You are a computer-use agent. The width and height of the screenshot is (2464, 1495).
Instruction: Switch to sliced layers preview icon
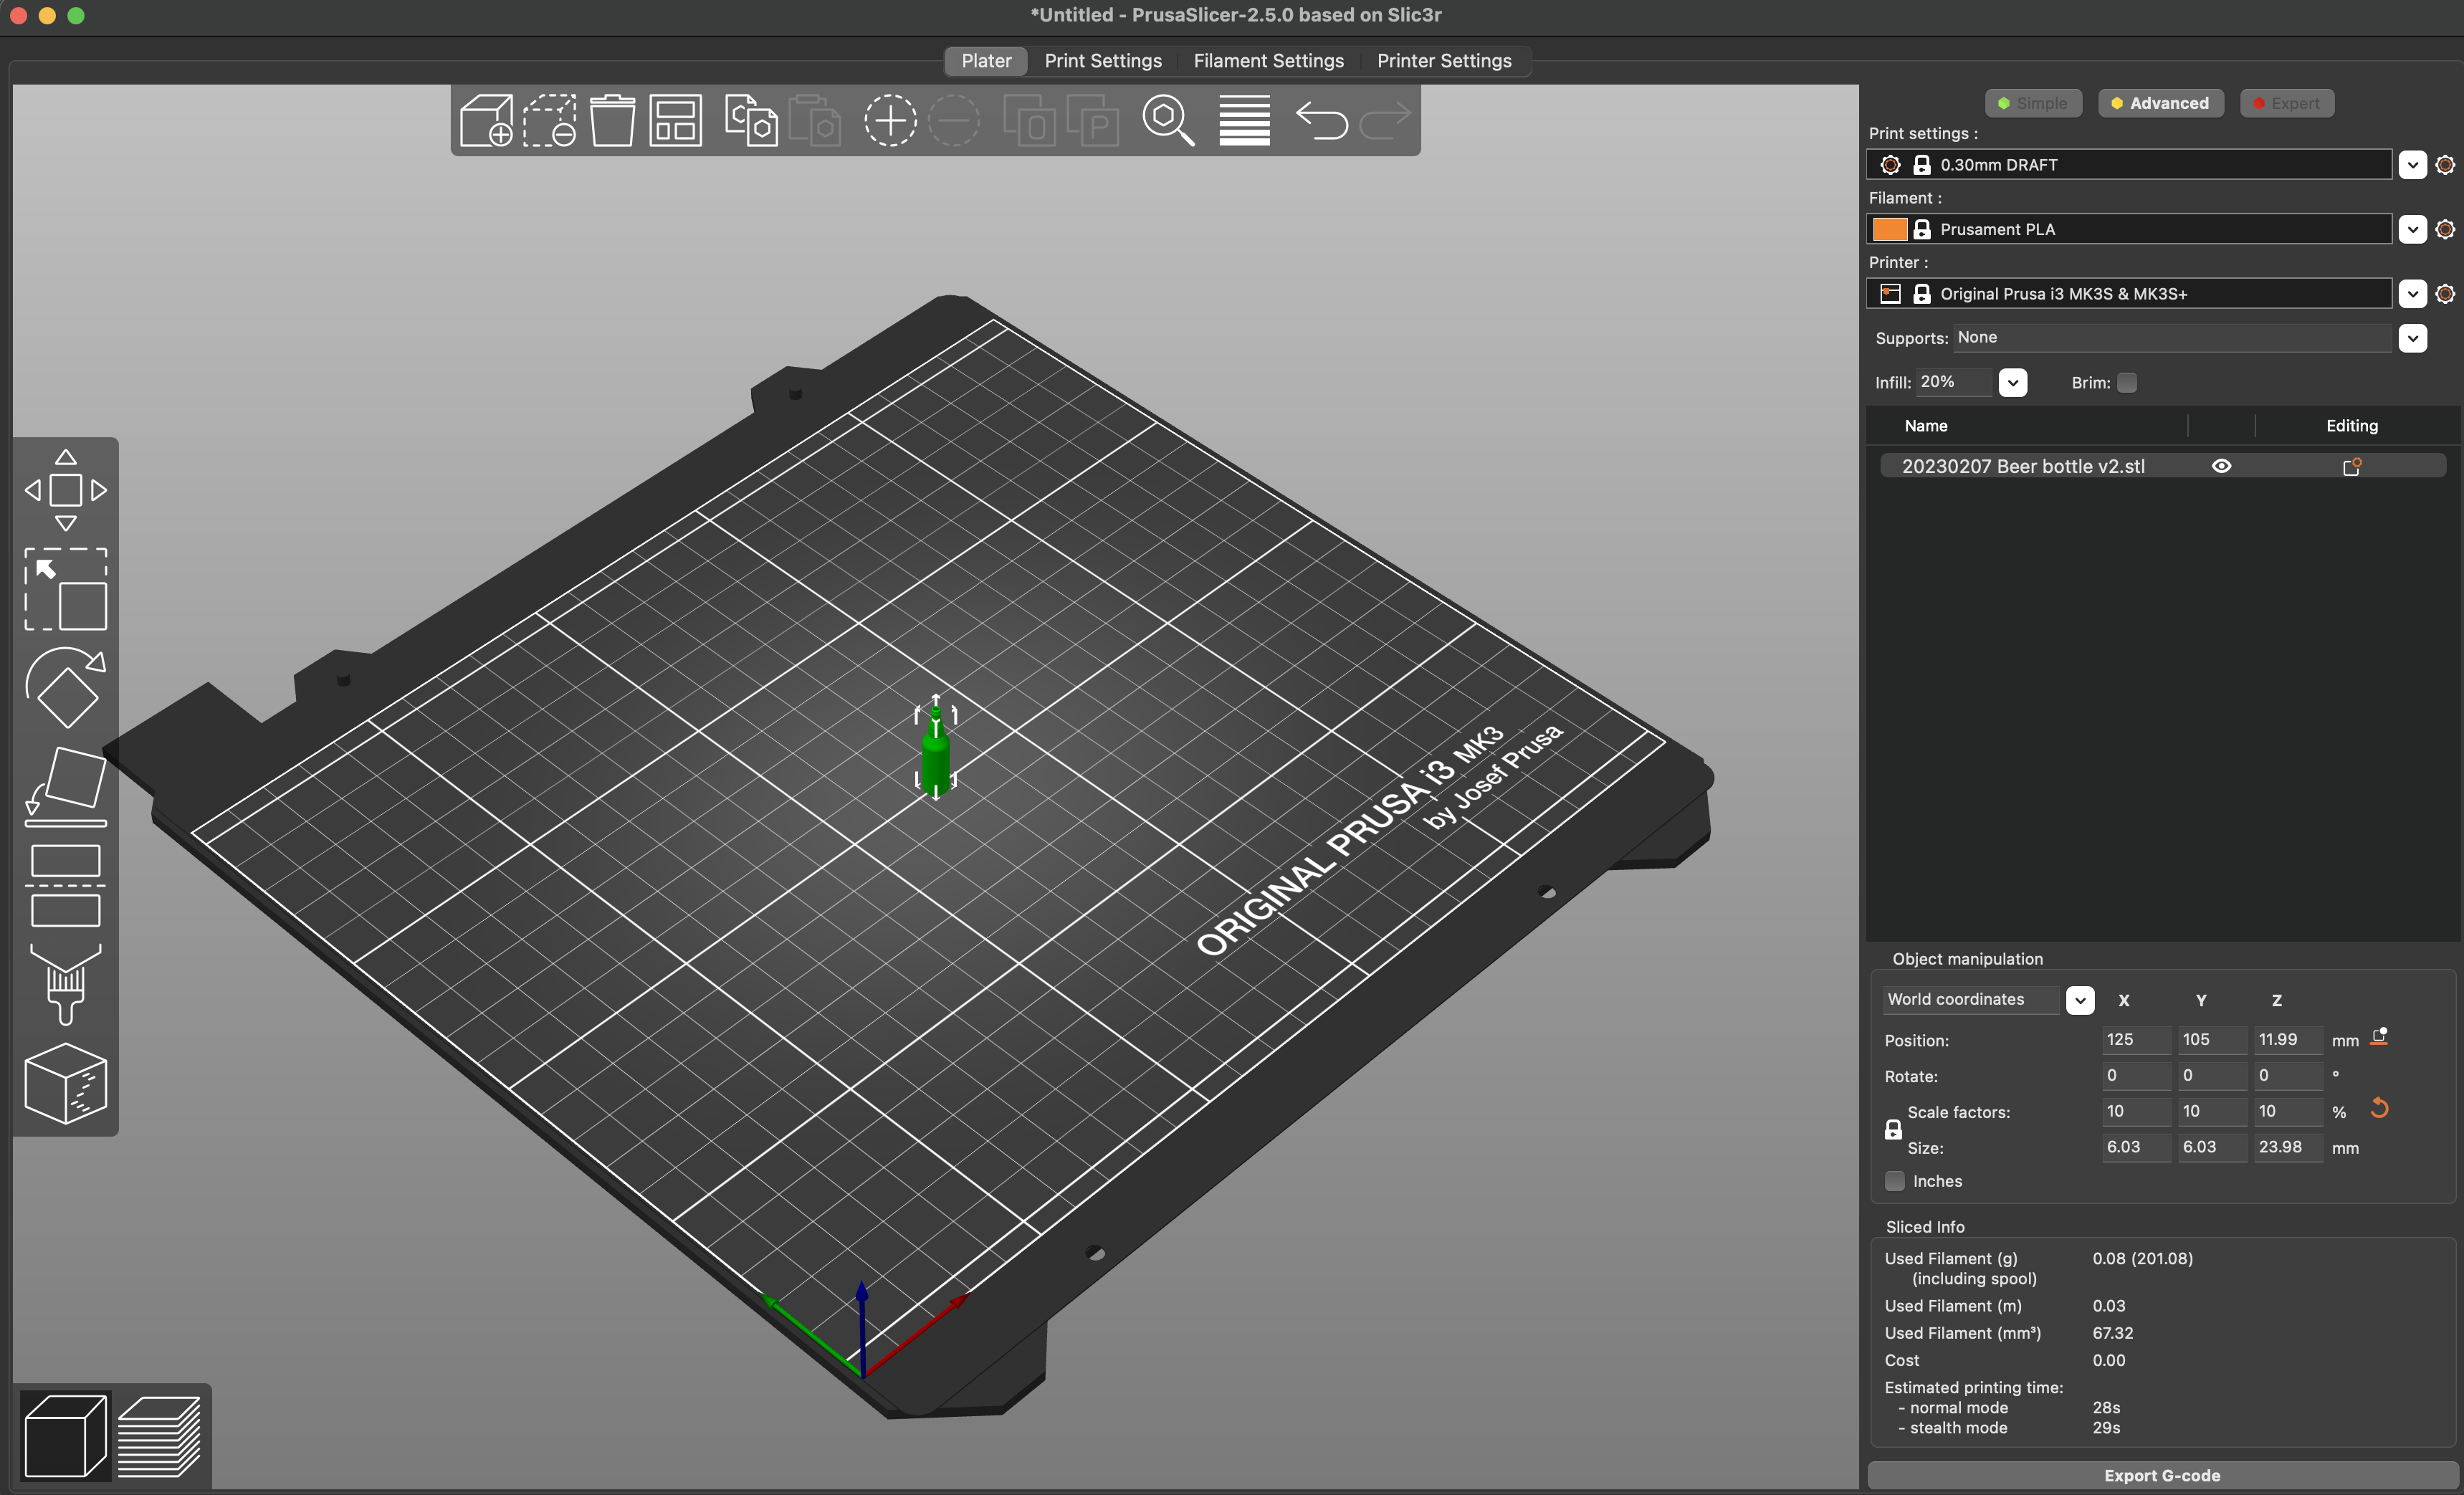point(159,1436)
